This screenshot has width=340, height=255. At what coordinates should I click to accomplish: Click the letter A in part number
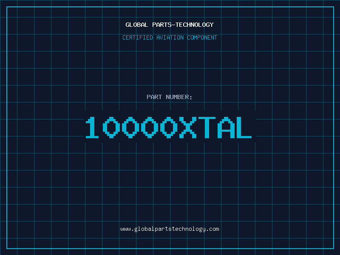[x=225, y=127]
